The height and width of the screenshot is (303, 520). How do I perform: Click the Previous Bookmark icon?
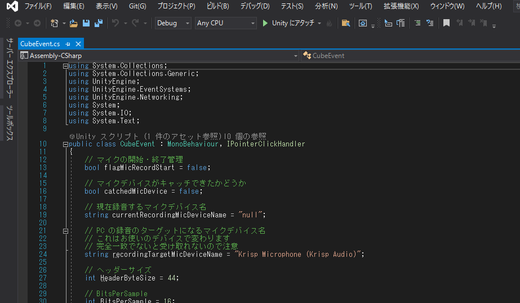459,23
